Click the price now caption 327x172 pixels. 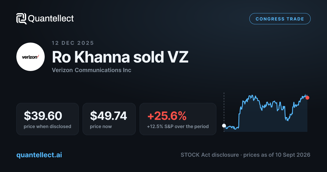[x=101, y=126]
